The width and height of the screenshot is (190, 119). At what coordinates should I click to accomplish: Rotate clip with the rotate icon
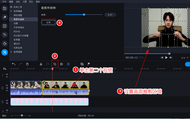(48, 64)
